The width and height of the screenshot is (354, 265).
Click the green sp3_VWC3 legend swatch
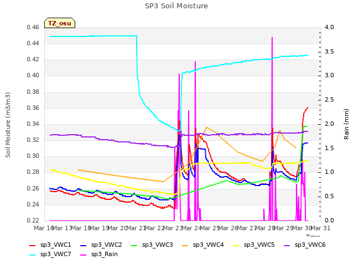click(x=134, y=245)
